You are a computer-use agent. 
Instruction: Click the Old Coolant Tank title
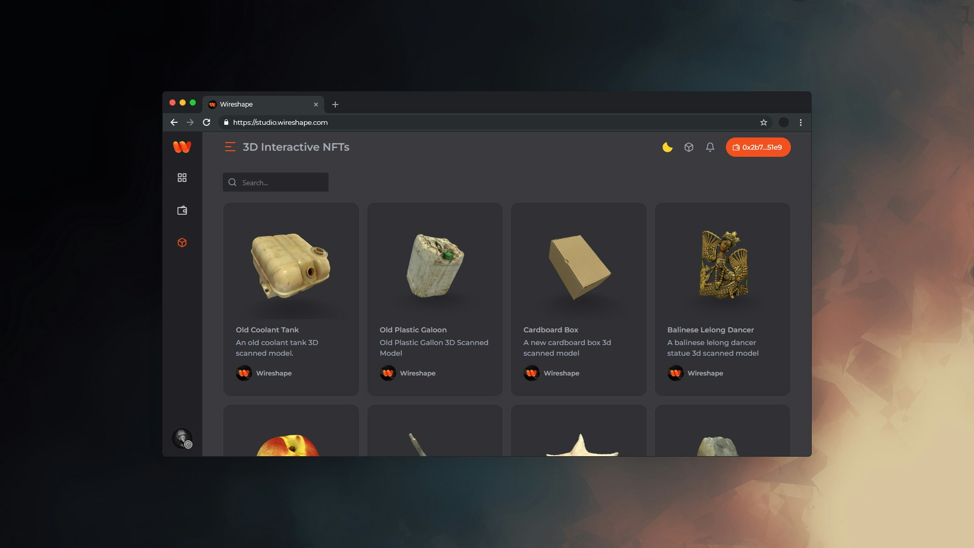click(267, 330)
